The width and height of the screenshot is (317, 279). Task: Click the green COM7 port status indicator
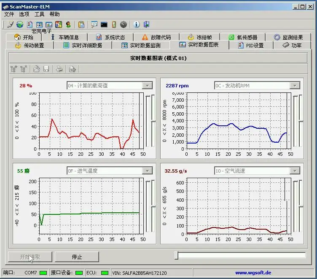click(x=43, y=273)
